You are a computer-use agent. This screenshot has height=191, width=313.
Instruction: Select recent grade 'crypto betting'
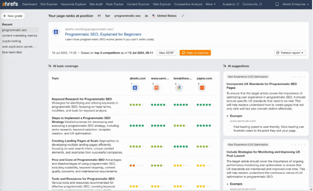(x=11, y=41)
